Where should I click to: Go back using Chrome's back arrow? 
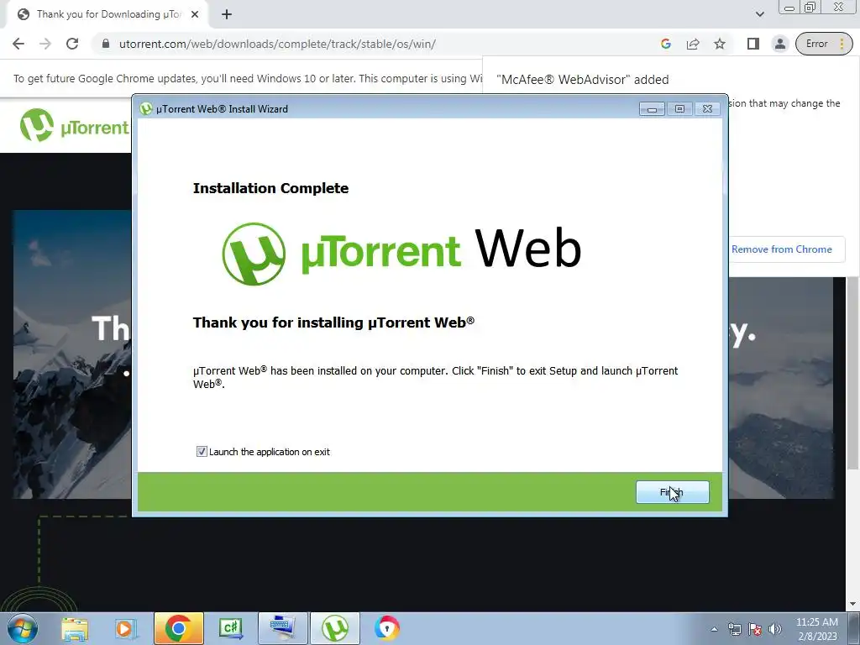(18, 44)
